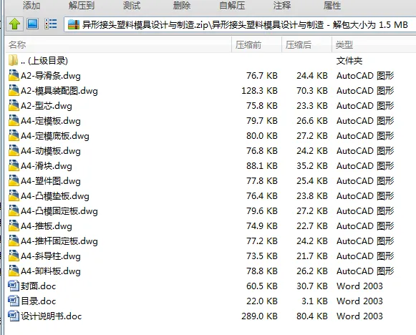The height and width of the screenshot is (335, 416).
Task: Switch to the large icon view button
Action: click(33, 24)
